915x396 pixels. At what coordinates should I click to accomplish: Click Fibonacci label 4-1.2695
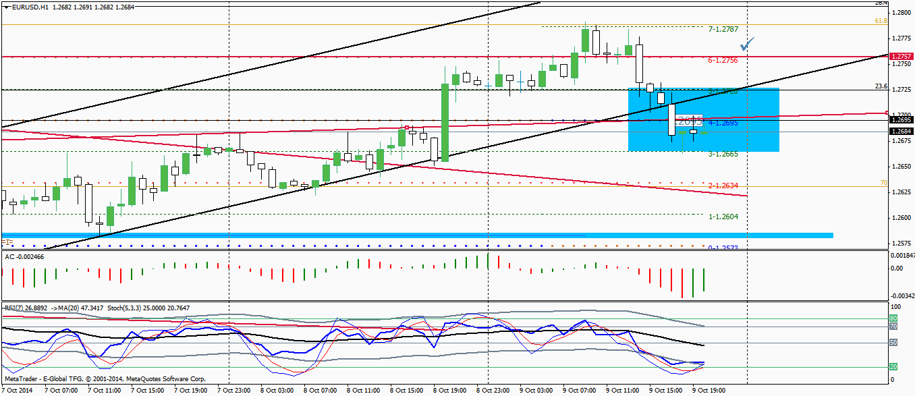(723, 123)
